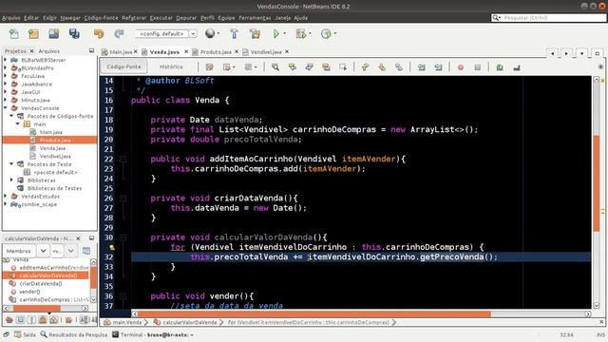
Task: Click the red record macro icon
Action: (461, 67)
